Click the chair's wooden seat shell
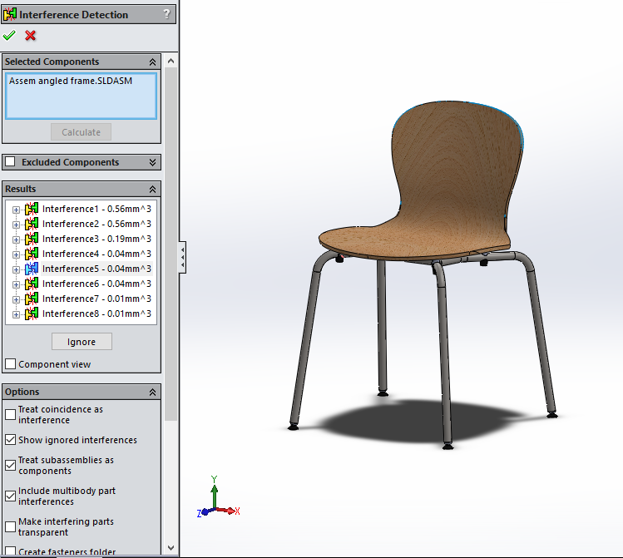This screenshot has height=558, width=623. click(x=449, y=179)
